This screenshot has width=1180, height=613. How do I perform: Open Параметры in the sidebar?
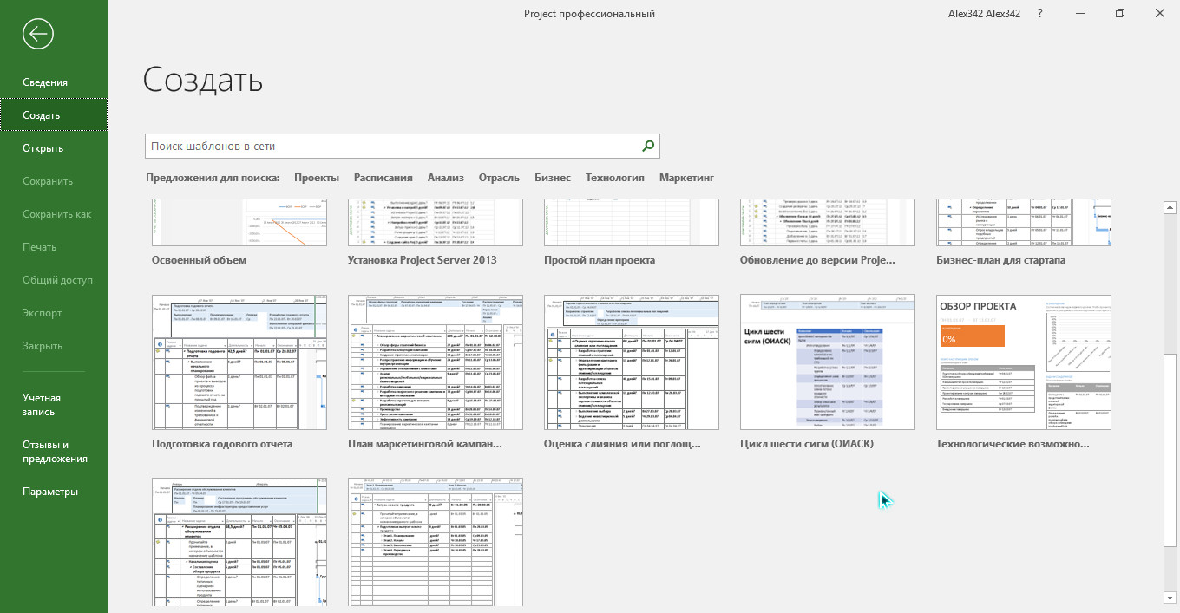click(50, 492)
